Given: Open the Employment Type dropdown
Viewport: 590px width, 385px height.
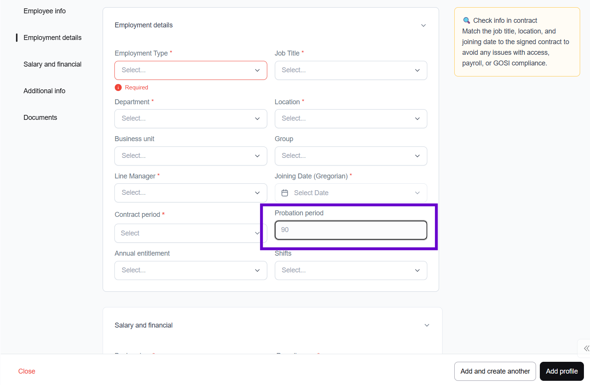Looking at the screenshot, I should [190, 70].
